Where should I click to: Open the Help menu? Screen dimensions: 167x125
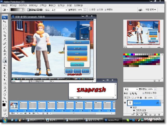point(78,5)
